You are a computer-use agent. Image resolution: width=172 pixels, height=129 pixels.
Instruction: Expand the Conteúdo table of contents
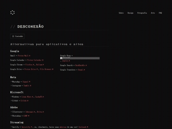coord(17,36)
